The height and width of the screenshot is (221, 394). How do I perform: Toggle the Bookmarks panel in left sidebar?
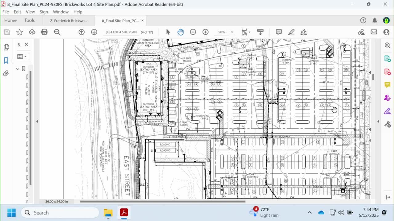point(6,60)
